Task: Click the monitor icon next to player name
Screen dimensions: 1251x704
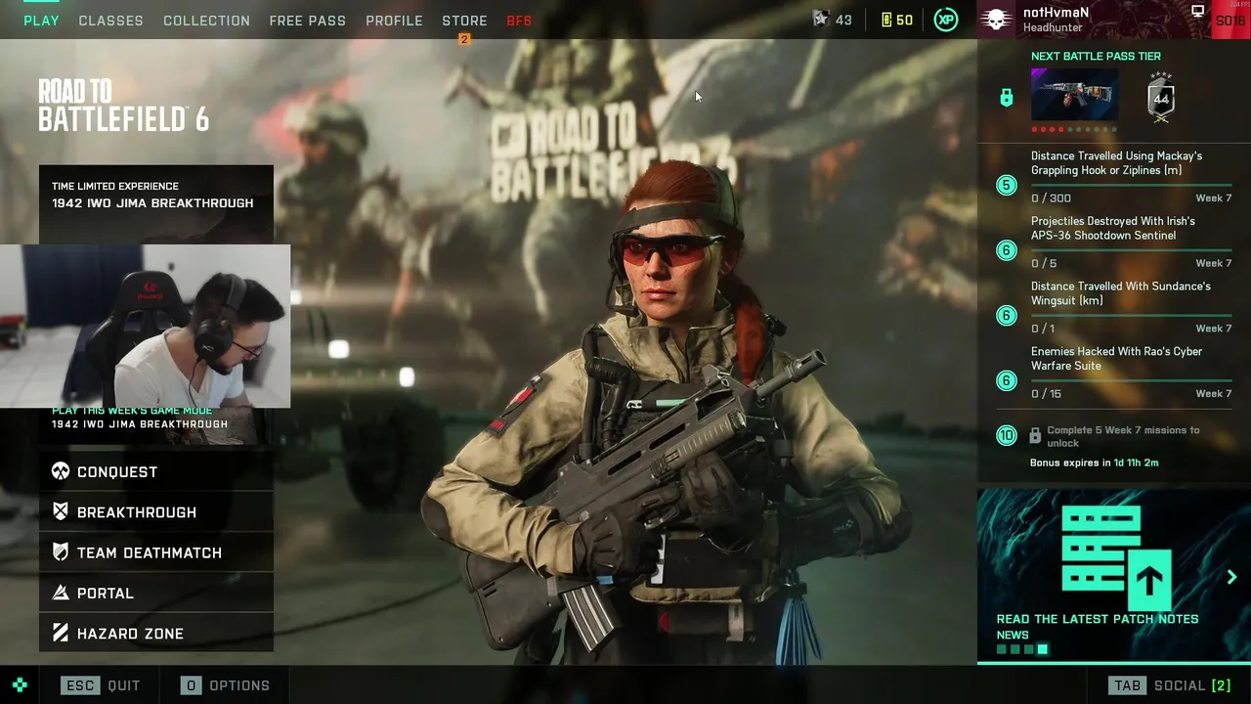Action: point(1197,12)
